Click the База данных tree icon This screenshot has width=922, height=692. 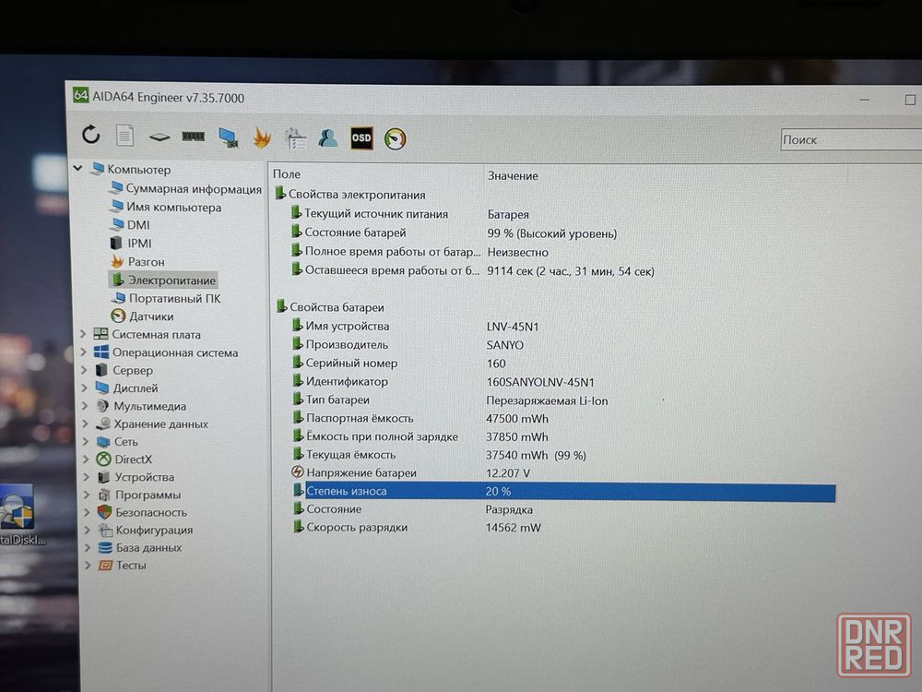pos(105,547)
